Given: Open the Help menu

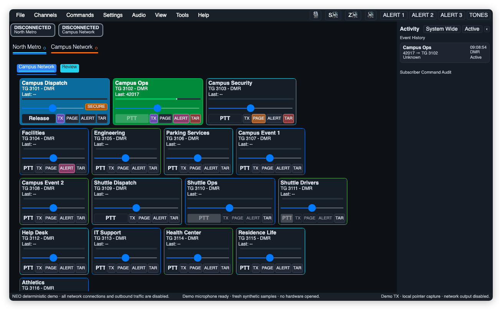Looking at the screenshot, I should pos(203,15).
